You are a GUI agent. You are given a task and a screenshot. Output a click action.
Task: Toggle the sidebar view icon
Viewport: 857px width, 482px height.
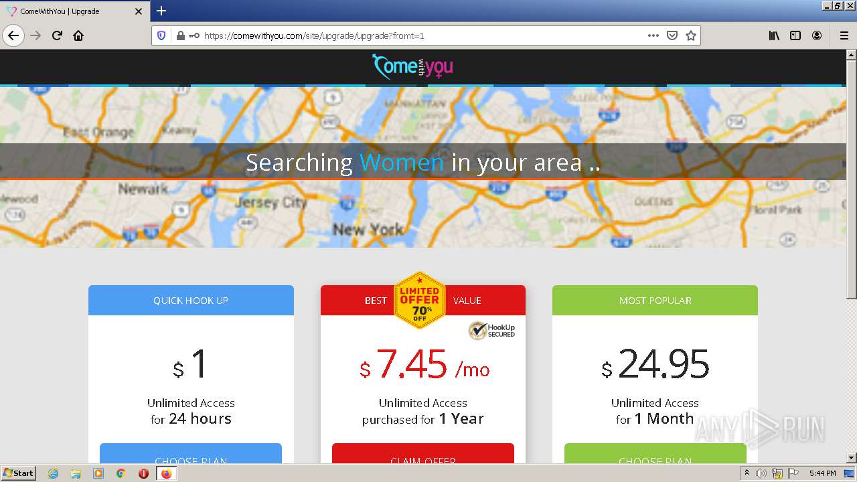click(x=795, y=35)
